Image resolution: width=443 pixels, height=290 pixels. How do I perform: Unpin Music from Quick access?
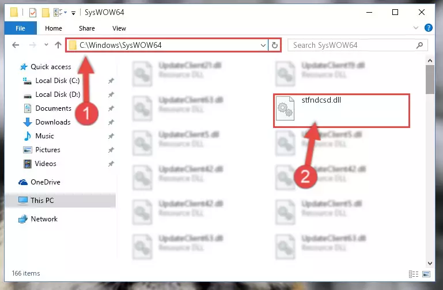111,136
